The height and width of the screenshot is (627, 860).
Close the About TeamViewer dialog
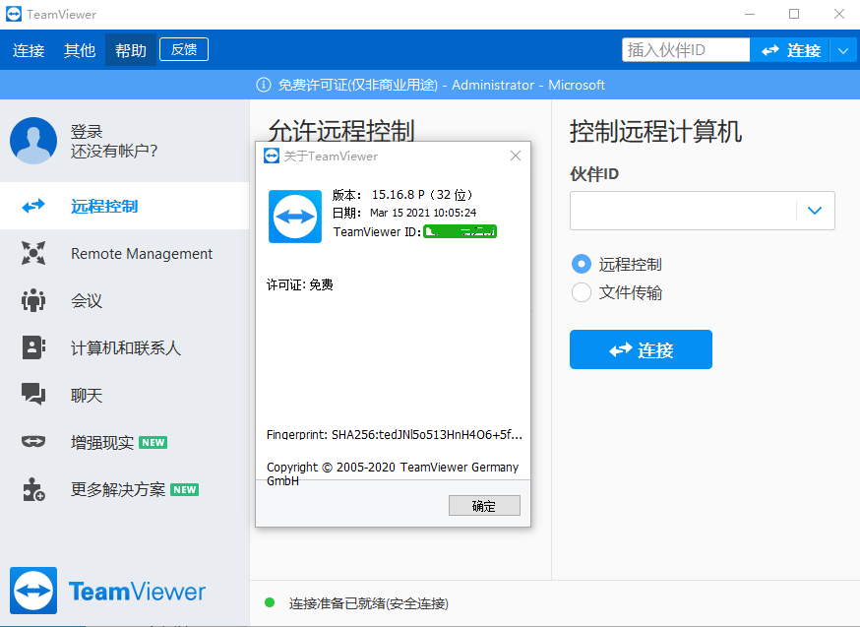(516, 156)
